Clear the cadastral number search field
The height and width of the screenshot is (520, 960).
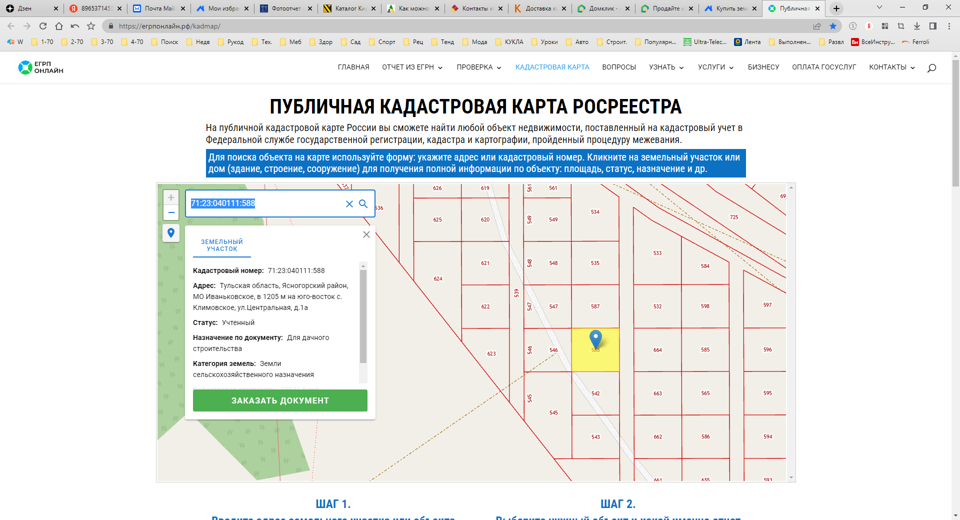(349, 204)
